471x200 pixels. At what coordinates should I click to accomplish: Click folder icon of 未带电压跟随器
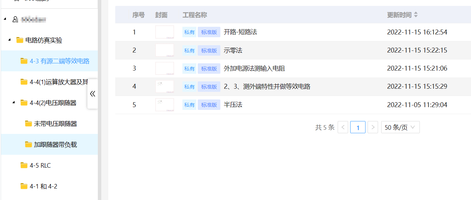pos(29,124)
